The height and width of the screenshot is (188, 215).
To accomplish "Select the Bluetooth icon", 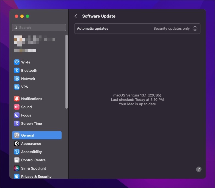I will coord(17,70).
